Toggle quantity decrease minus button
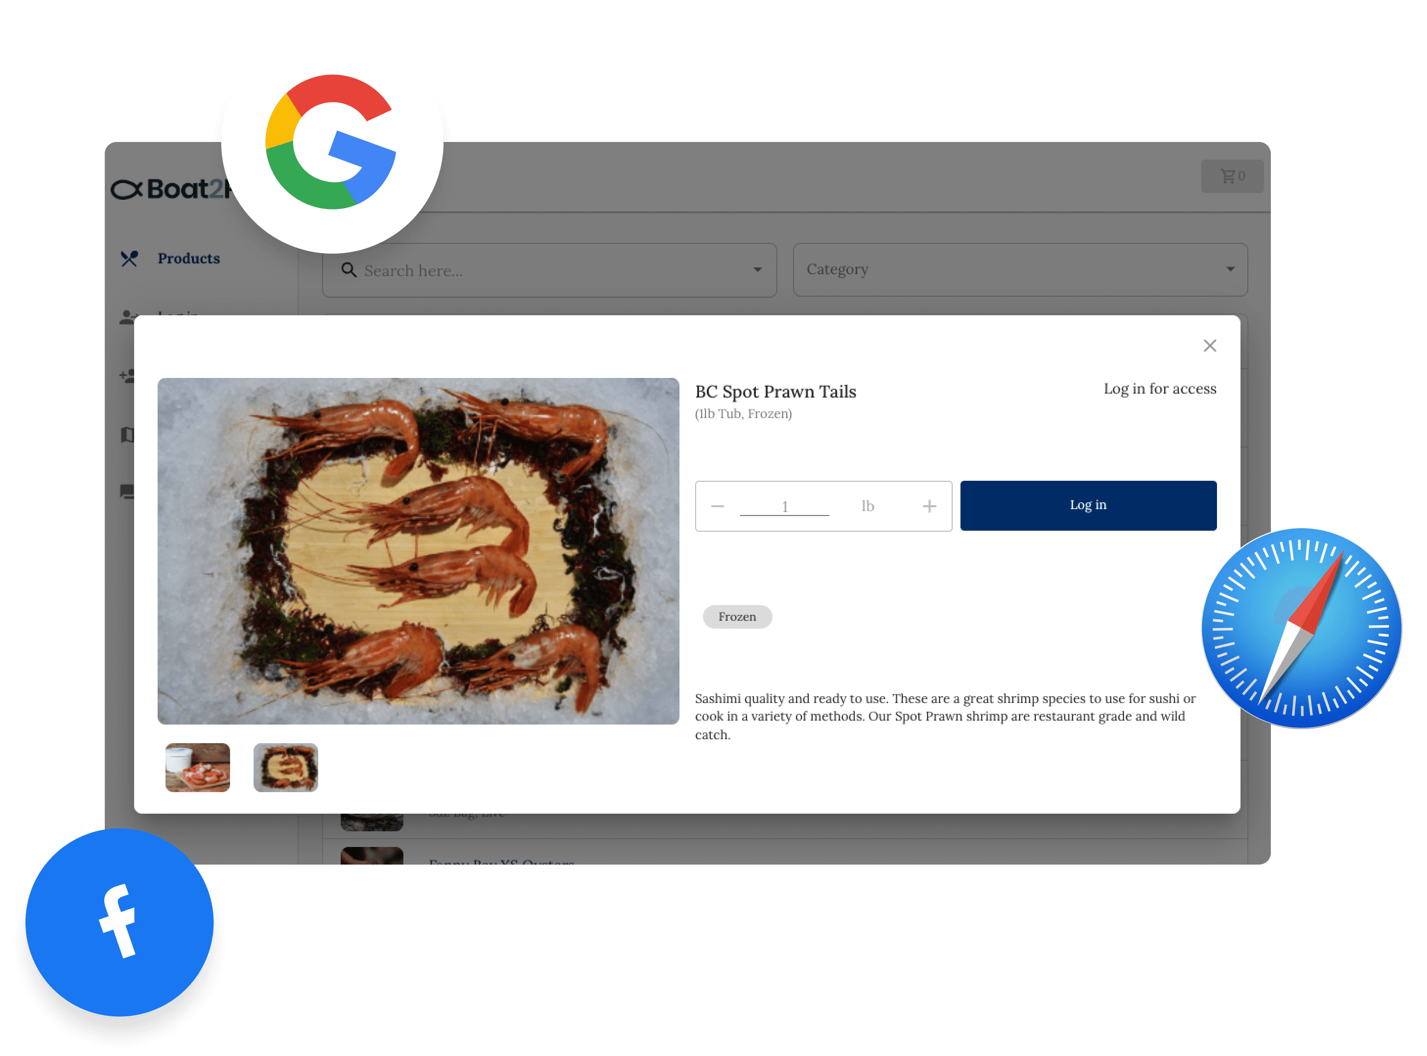 pyautogui.click(x=717, y=506)
